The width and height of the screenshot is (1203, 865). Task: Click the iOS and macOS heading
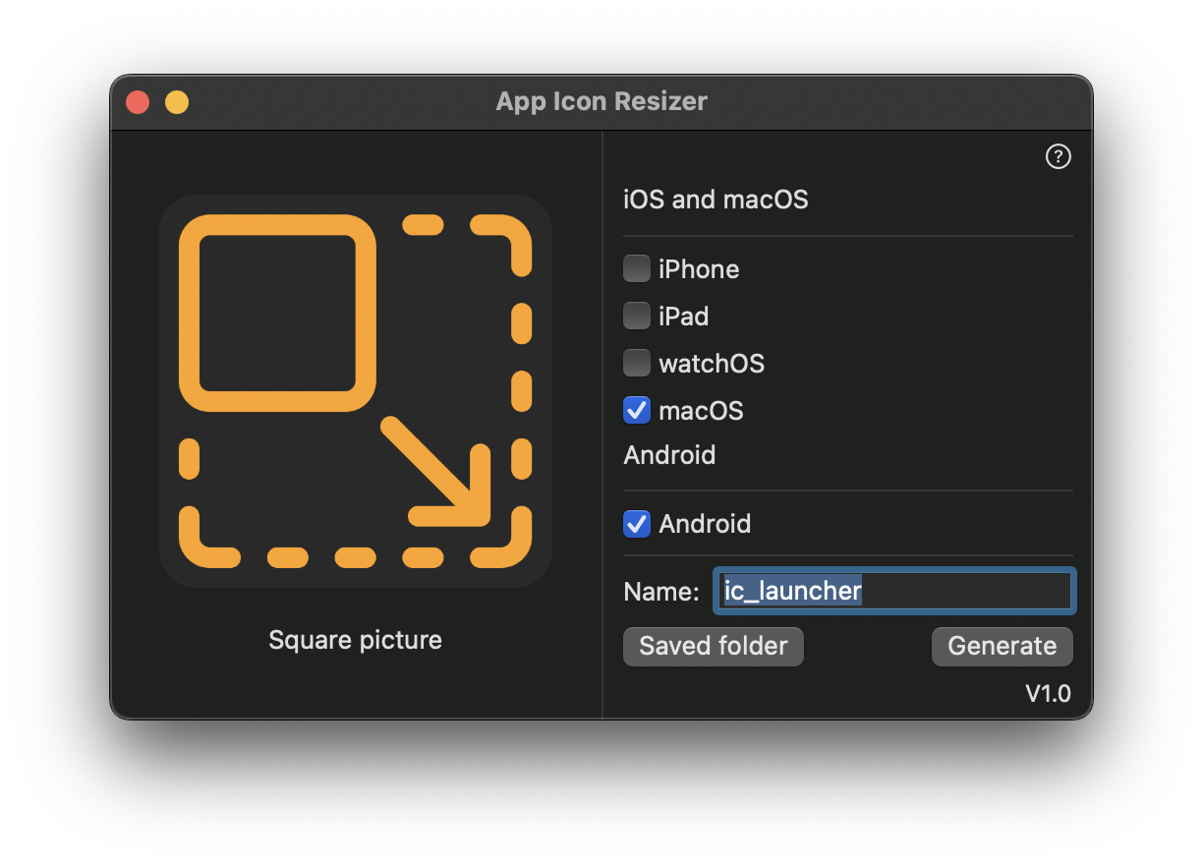716,200
